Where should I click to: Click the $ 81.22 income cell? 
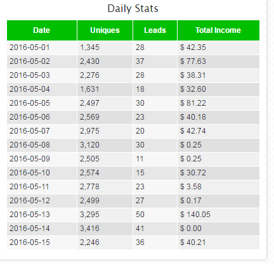[218, 103]
